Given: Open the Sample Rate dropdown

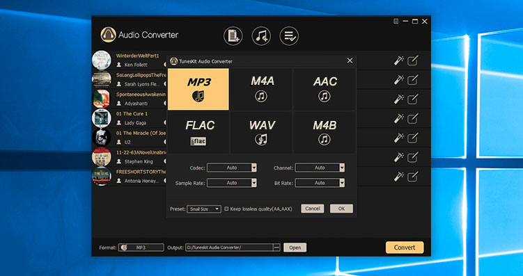Looking at the screenshot, I should [232, 183].
